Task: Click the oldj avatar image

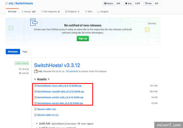Action: click(x=36, y=71)
